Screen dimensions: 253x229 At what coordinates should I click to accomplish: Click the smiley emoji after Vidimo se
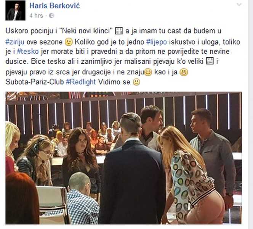[136, 82]
